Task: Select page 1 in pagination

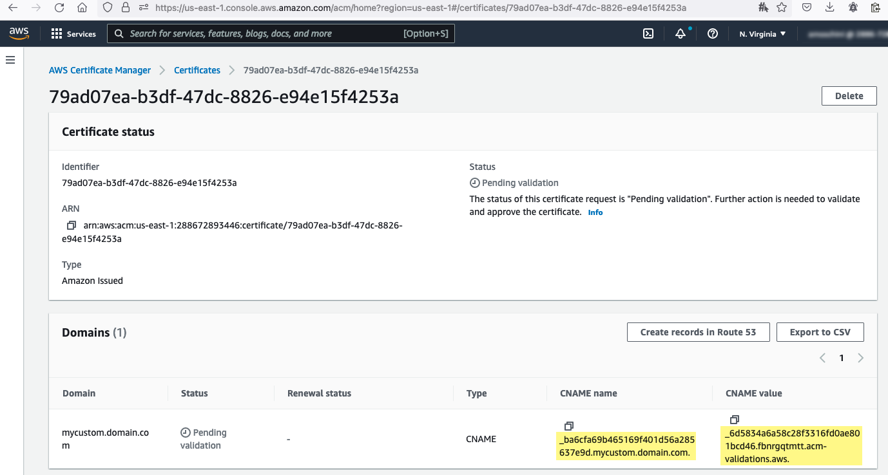Action: [x=842, y=358]
